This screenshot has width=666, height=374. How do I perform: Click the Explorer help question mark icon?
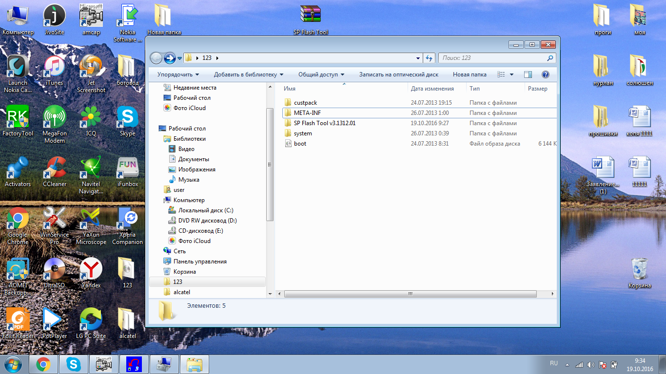[x=546, y=75]
